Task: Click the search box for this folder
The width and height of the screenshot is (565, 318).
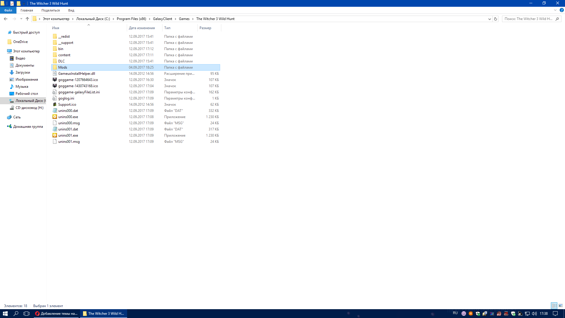Action: [x=528, y=19]
